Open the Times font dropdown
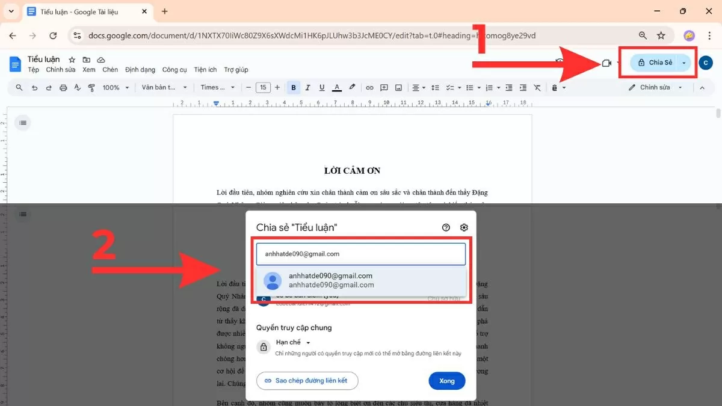The width and height of the screenshot is (722, 406). point(218,88)
